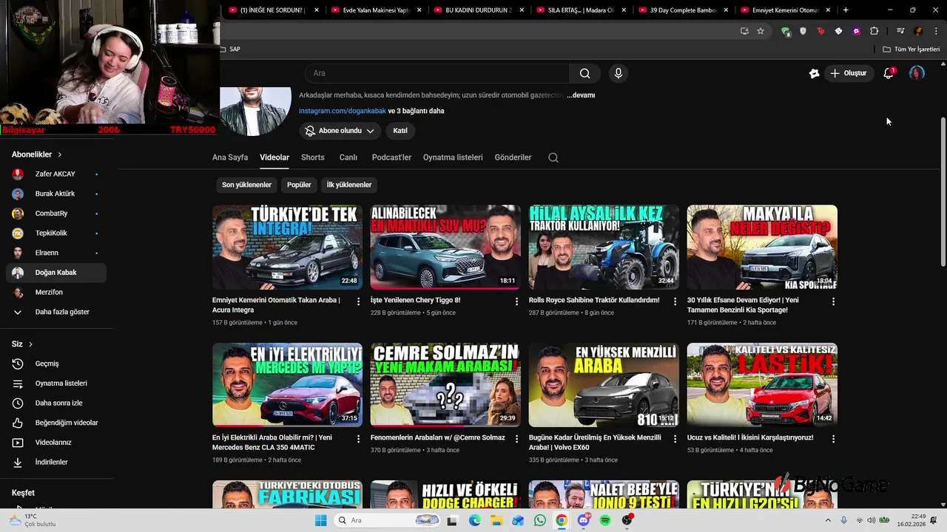Open Windows Start menu

[320, 520]
